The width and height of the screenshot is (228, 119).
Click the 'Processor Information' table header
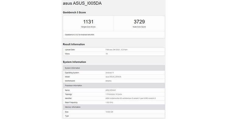[x=114, y=86]
